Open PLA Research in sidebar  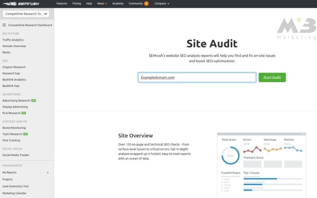(11, 113)
